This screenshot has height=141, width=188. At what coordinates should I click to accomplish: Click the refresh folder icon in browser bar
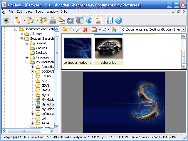pos(114,29)
